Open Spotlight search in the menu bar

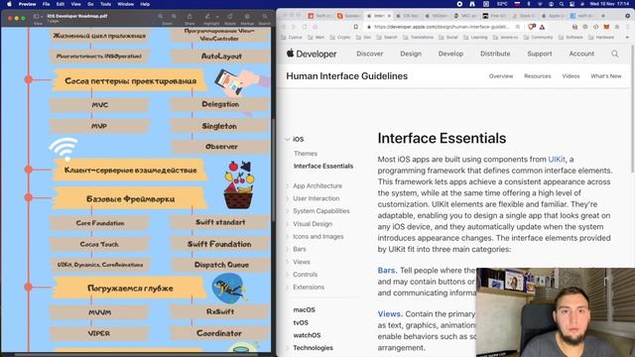[x=562, y=4]
